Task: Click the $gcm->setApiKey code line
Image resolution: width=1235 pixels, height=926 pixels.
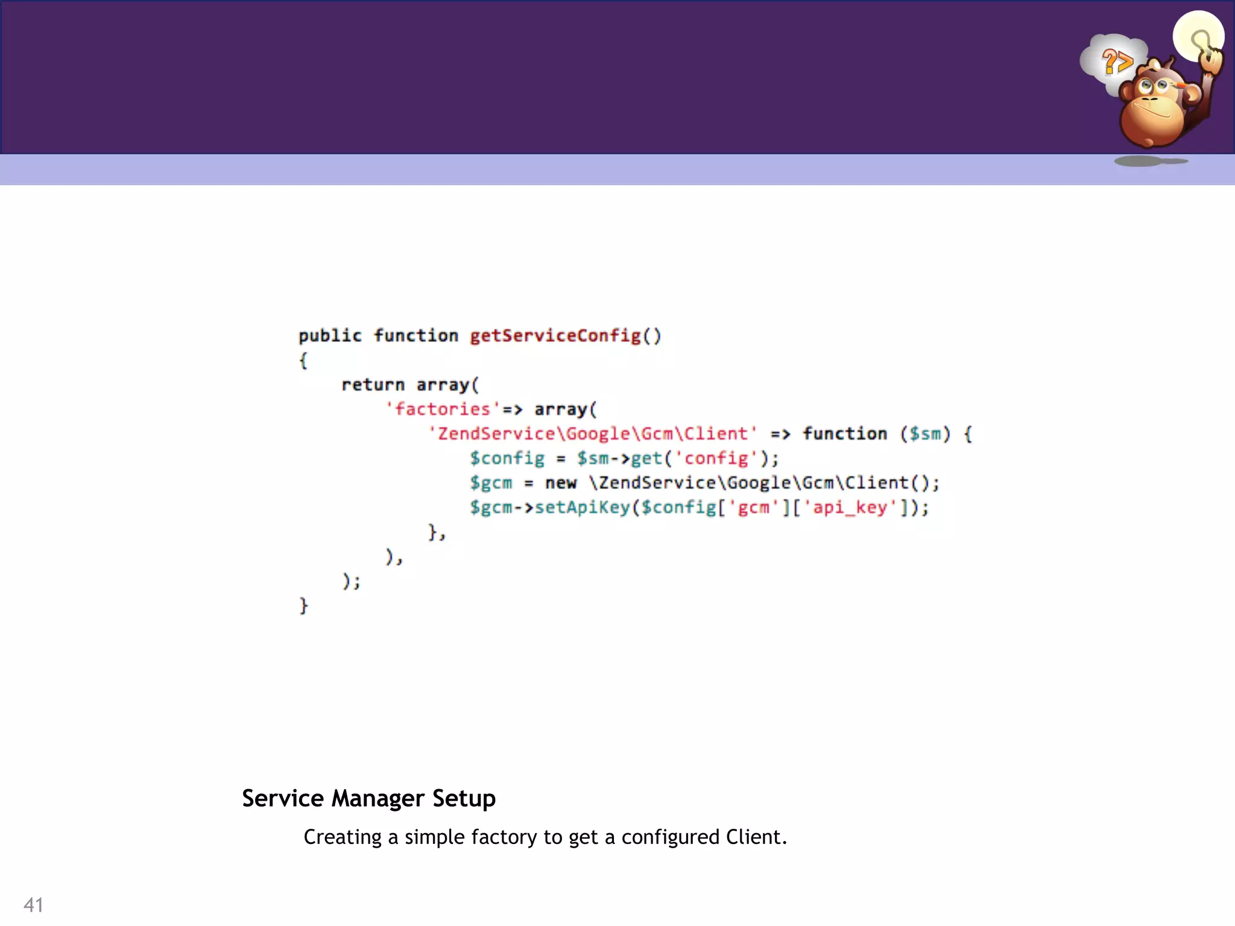Action: pos(700,508)
